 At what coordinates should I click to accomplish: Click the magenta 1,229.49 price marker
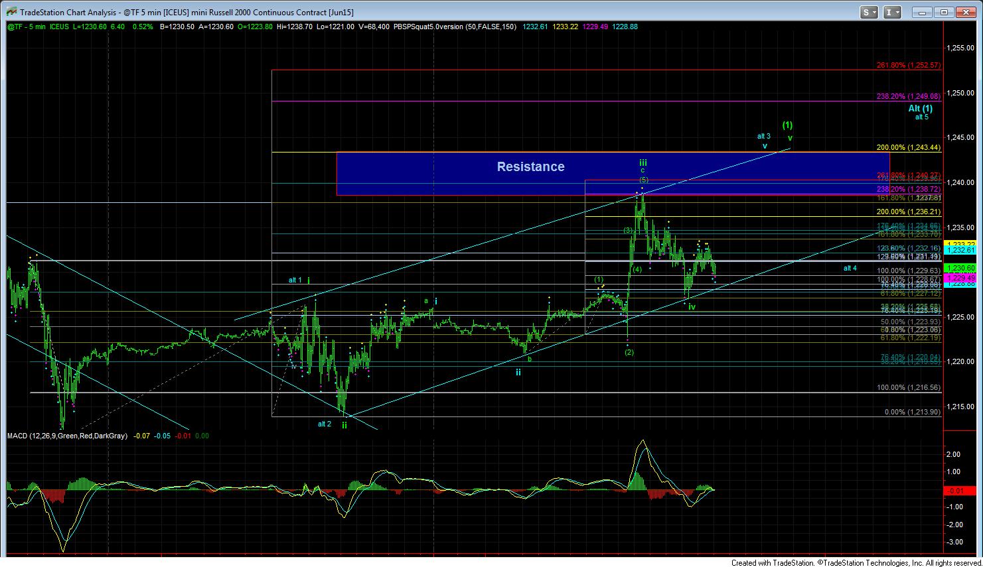tap(960, 278)
